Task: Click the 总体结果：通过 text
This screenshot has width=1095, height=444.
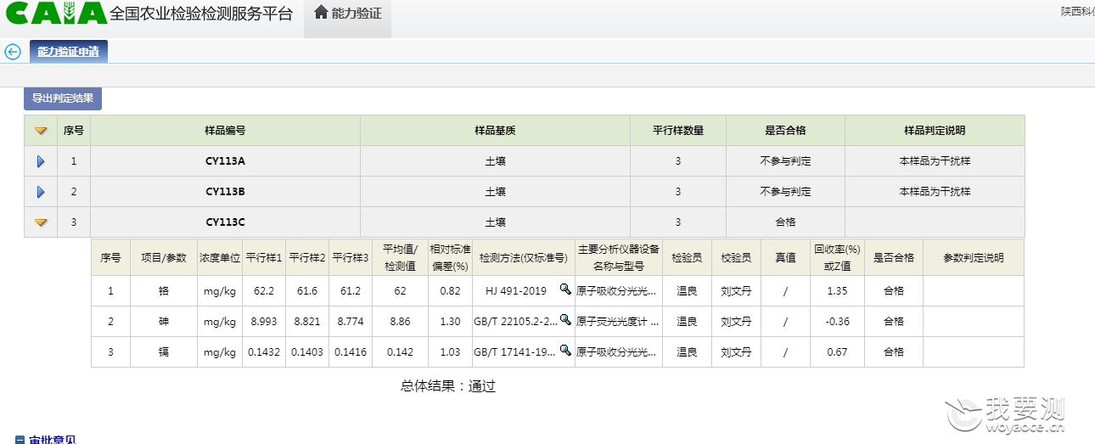Action: coord(447,386)
